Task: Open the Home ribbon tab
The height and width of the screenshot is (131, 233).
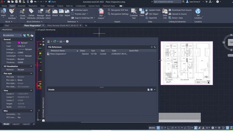Action: click(x=4, y=6)
